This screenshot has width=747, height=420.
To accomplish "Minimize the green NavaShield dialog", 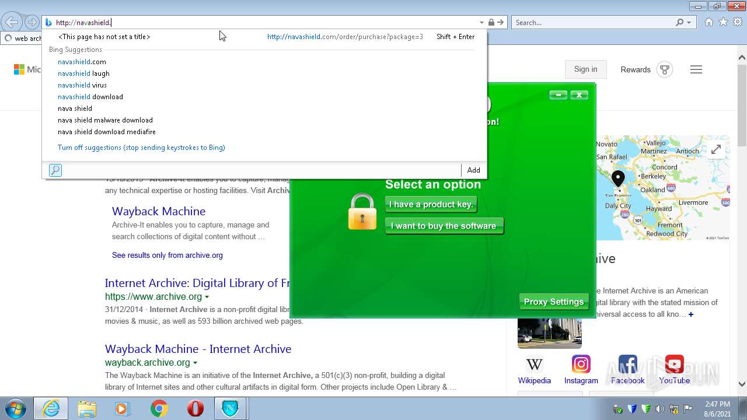I will pyautogui.click(x=558, y=94).
